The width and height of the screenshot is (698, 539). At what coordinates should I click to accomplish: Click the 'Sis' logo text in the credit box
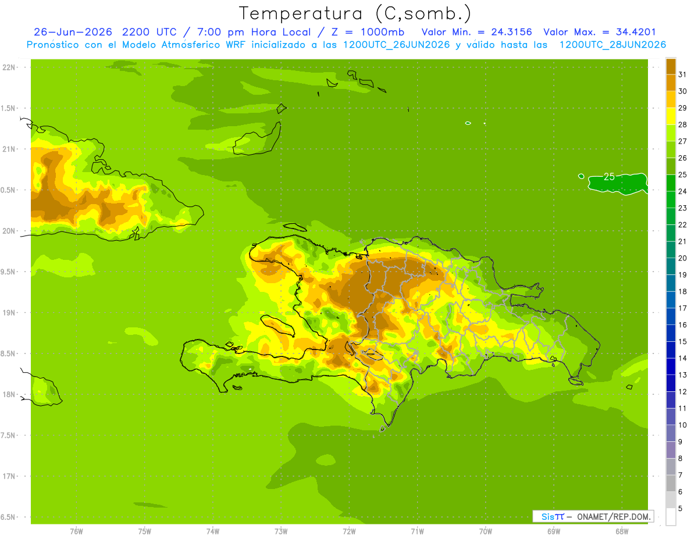547,516
